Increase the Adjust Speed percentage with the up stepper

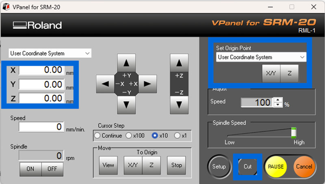[x=278, y=100]
